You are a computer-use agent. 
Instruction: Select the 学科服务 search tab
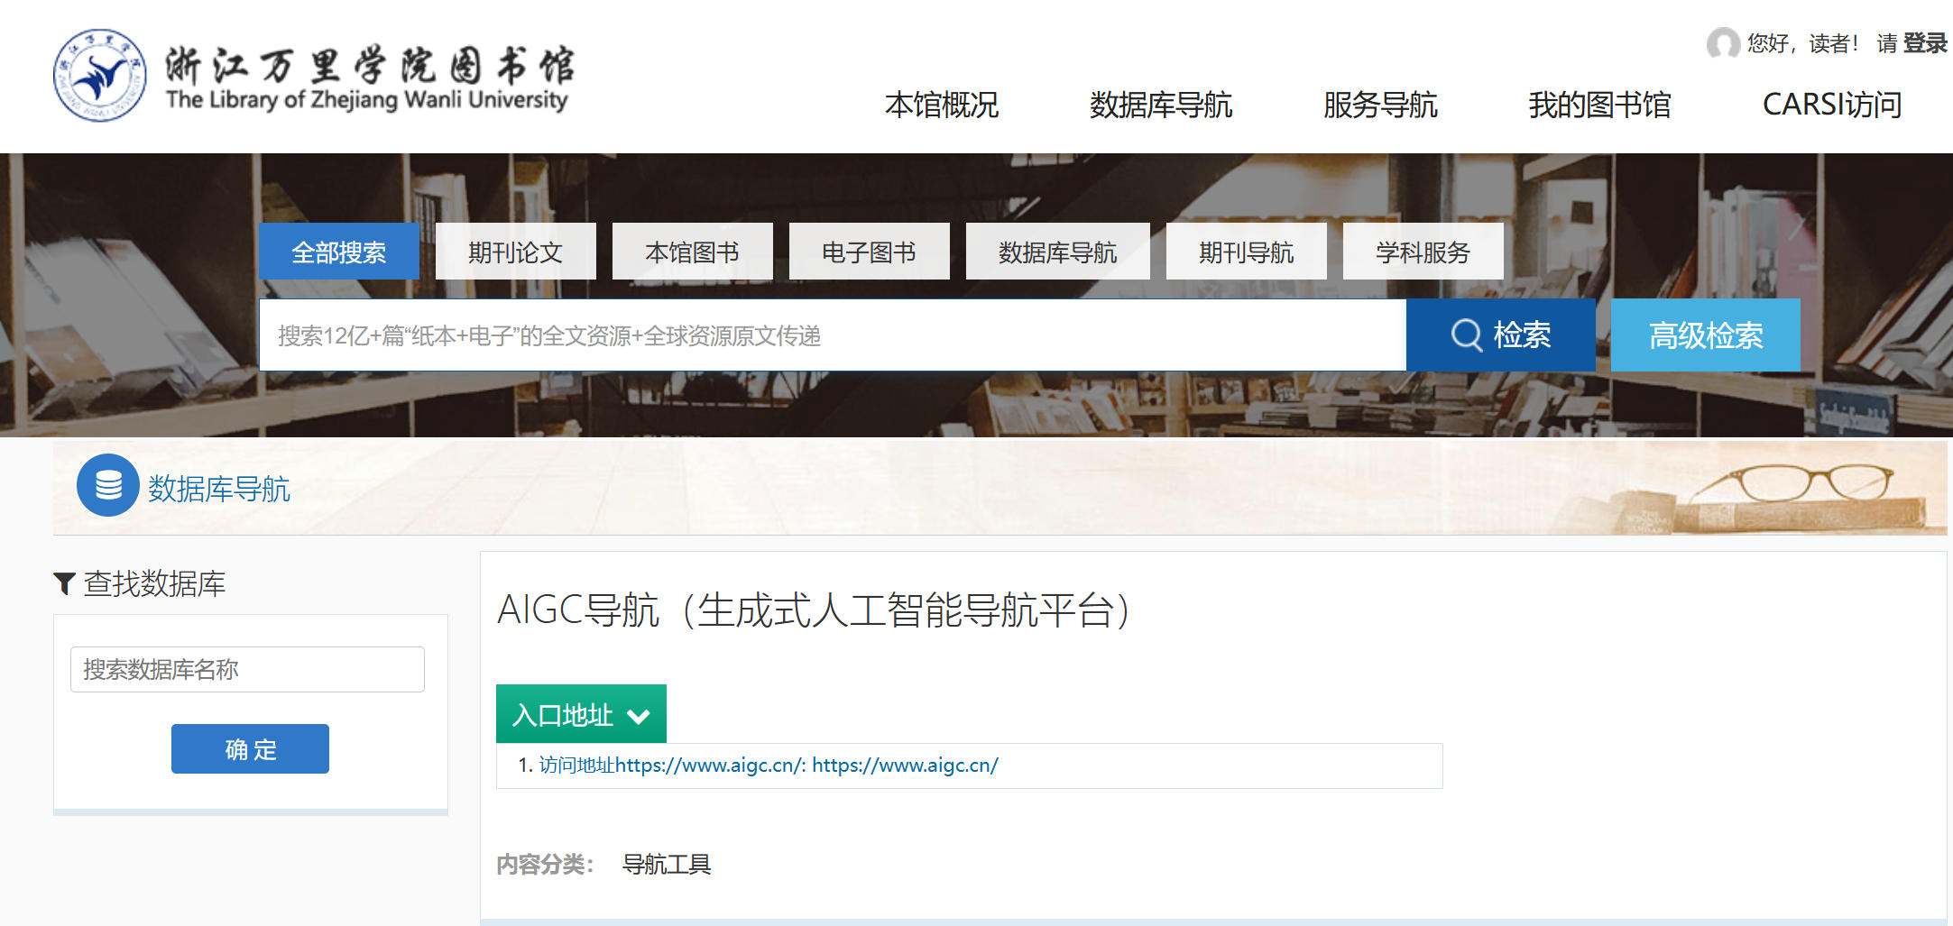click(1423, 252)
